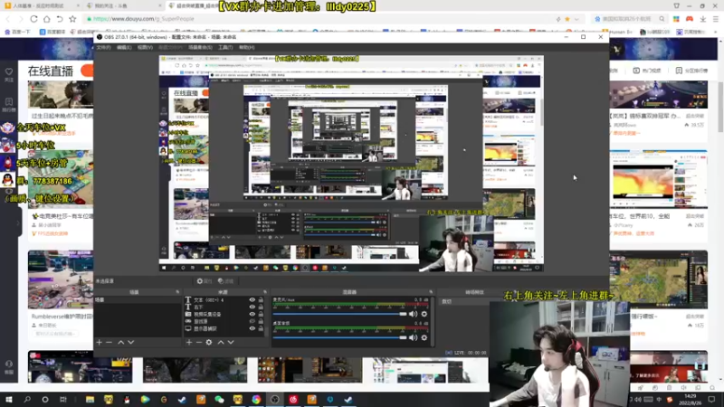Screen dimensions: 724x407
Task: Go to the browser home page
Action: click(x=47, y=19)
